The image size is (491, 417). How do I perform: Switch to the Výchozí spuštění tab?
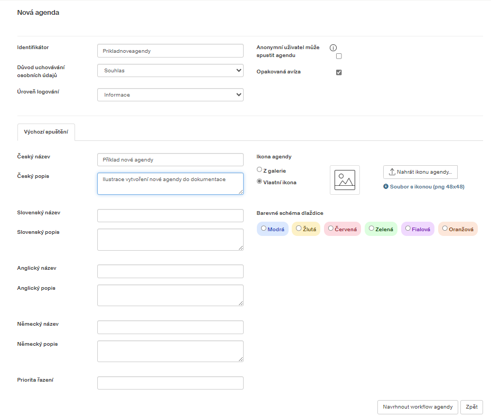pyautogui.click(x=46, y=132)
